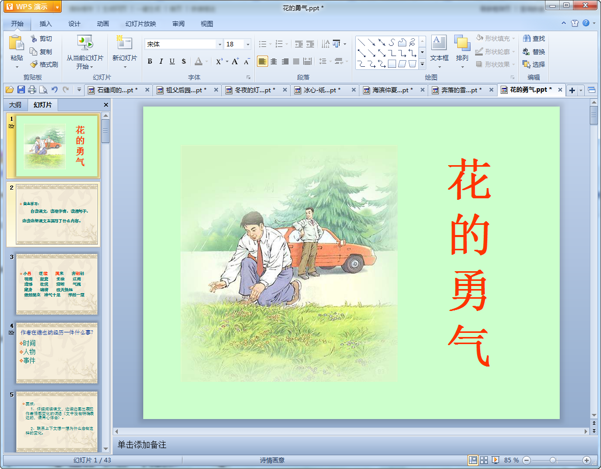Toggle Bold formatting

(150, 61)
